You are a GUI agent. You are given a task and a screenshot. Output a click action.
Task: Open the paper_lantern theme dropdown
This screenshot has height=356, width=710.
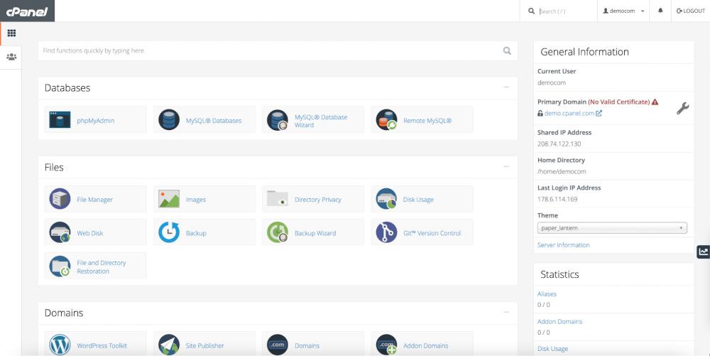coord(612,228)
